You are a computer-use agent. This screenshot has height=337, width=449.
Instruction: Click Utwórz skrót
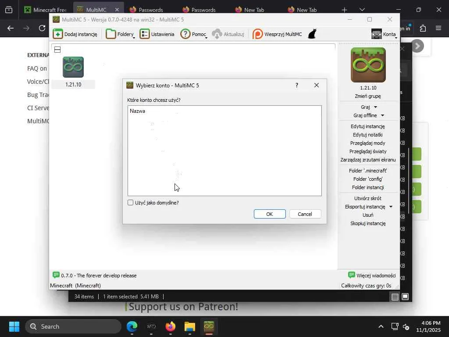click(368, 198)
